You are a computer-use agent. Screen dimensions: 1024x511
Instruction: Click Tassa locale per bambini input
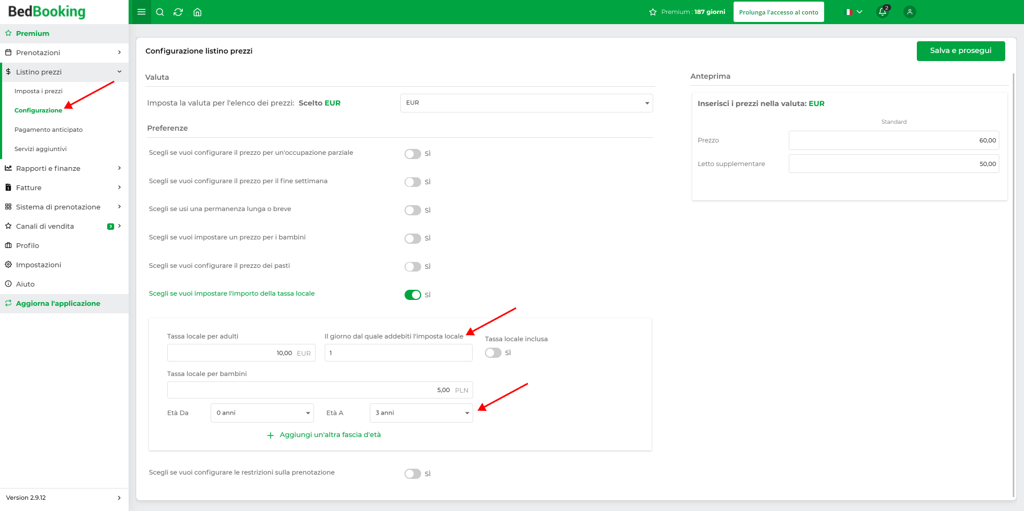pyautogui.click(x=320, y=390)
